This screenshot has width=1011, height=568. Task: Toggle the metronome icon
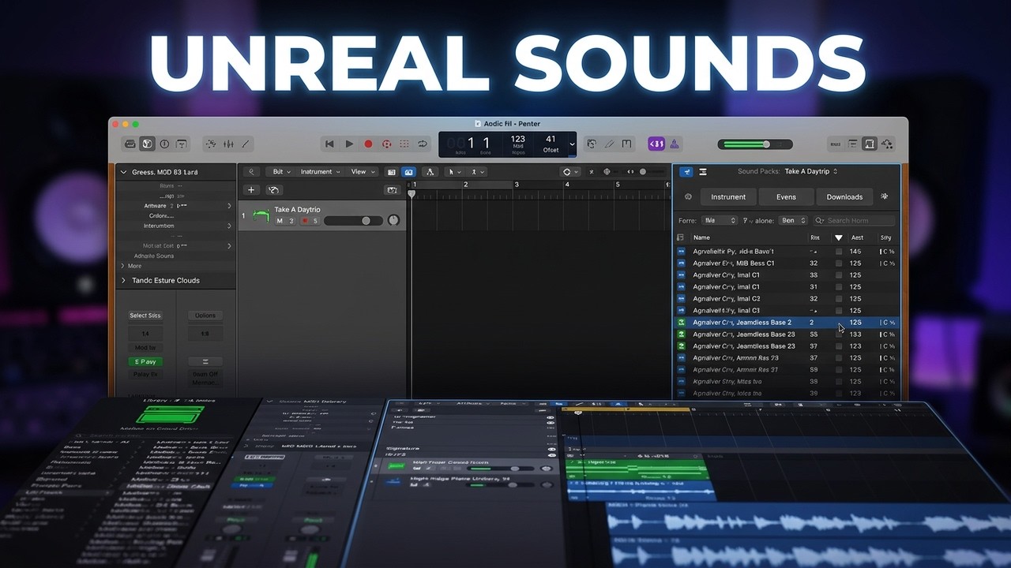coord(675,144)
